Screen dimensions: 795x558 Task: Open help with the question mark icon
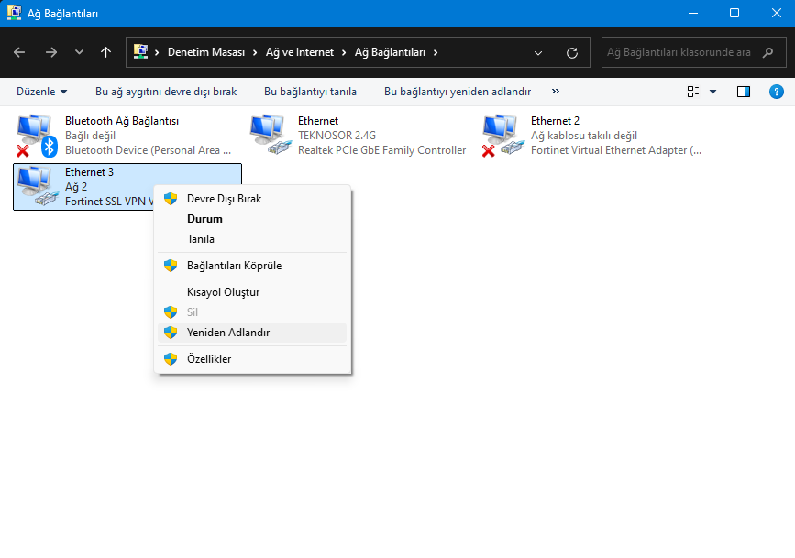(x=776, y=92)
